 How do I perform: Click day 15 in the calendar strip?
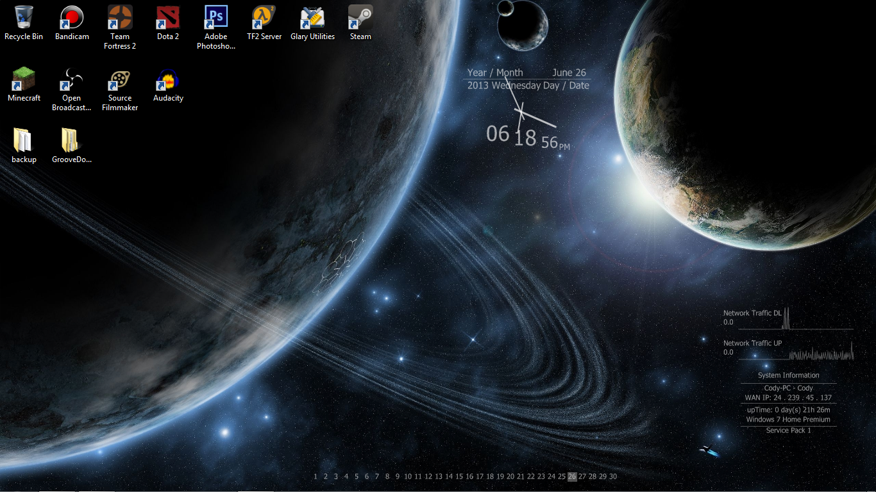(x=459, y=477)
